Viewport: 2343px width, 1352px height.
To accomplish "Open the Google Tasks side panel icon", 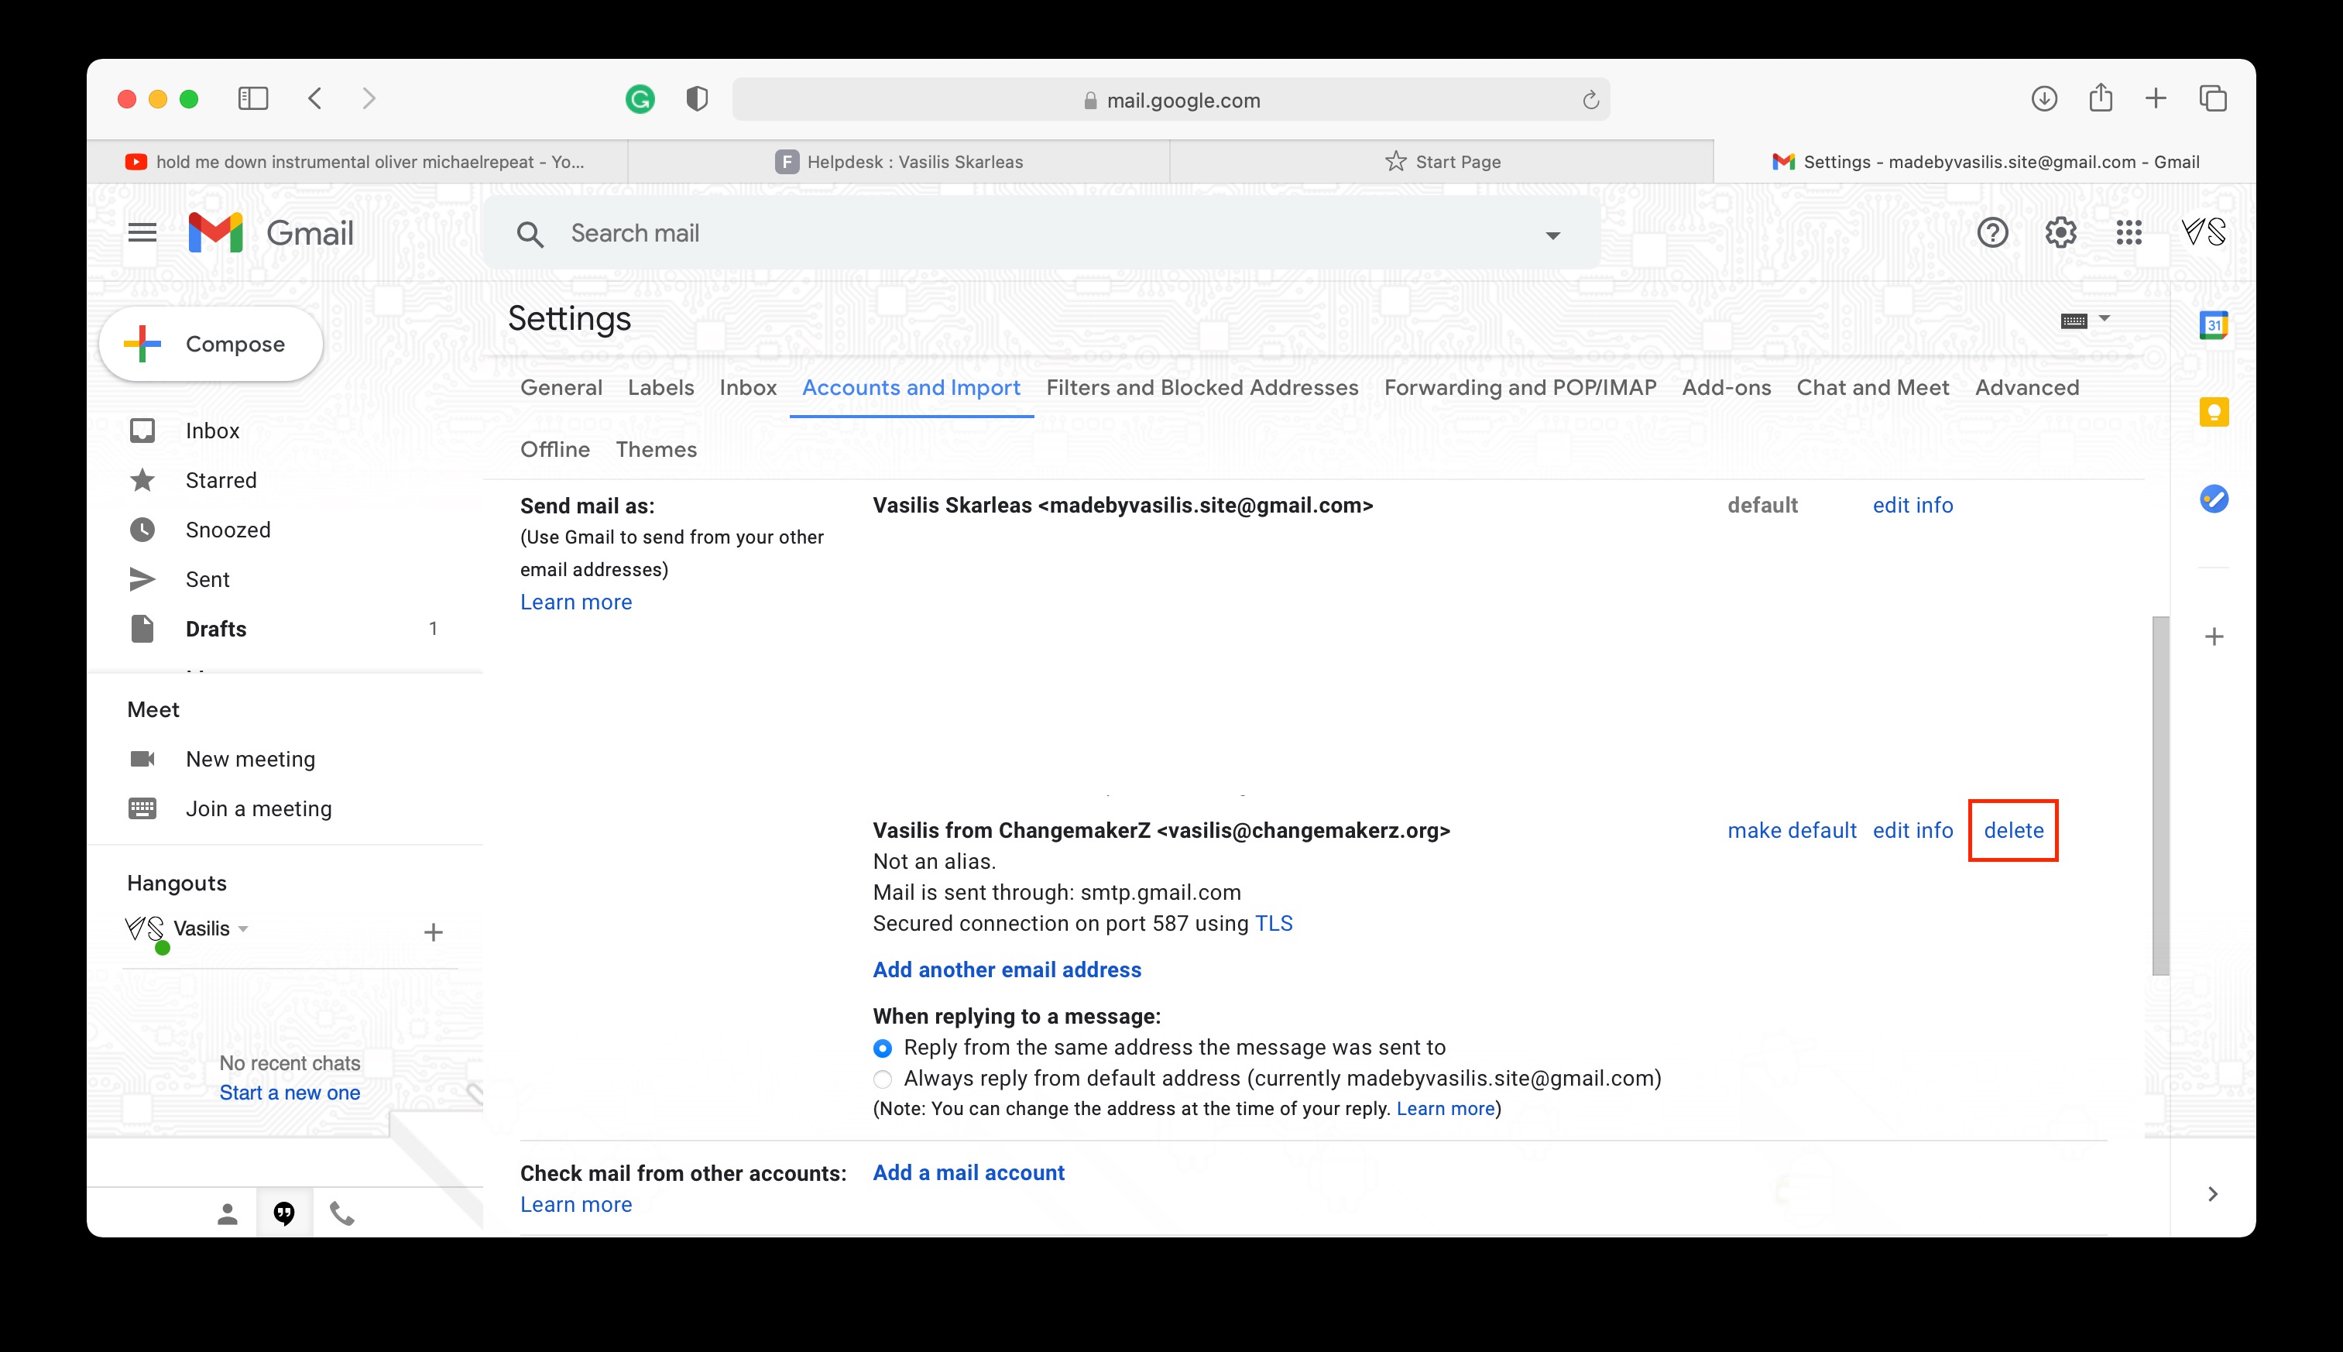I will point(2214,499).
